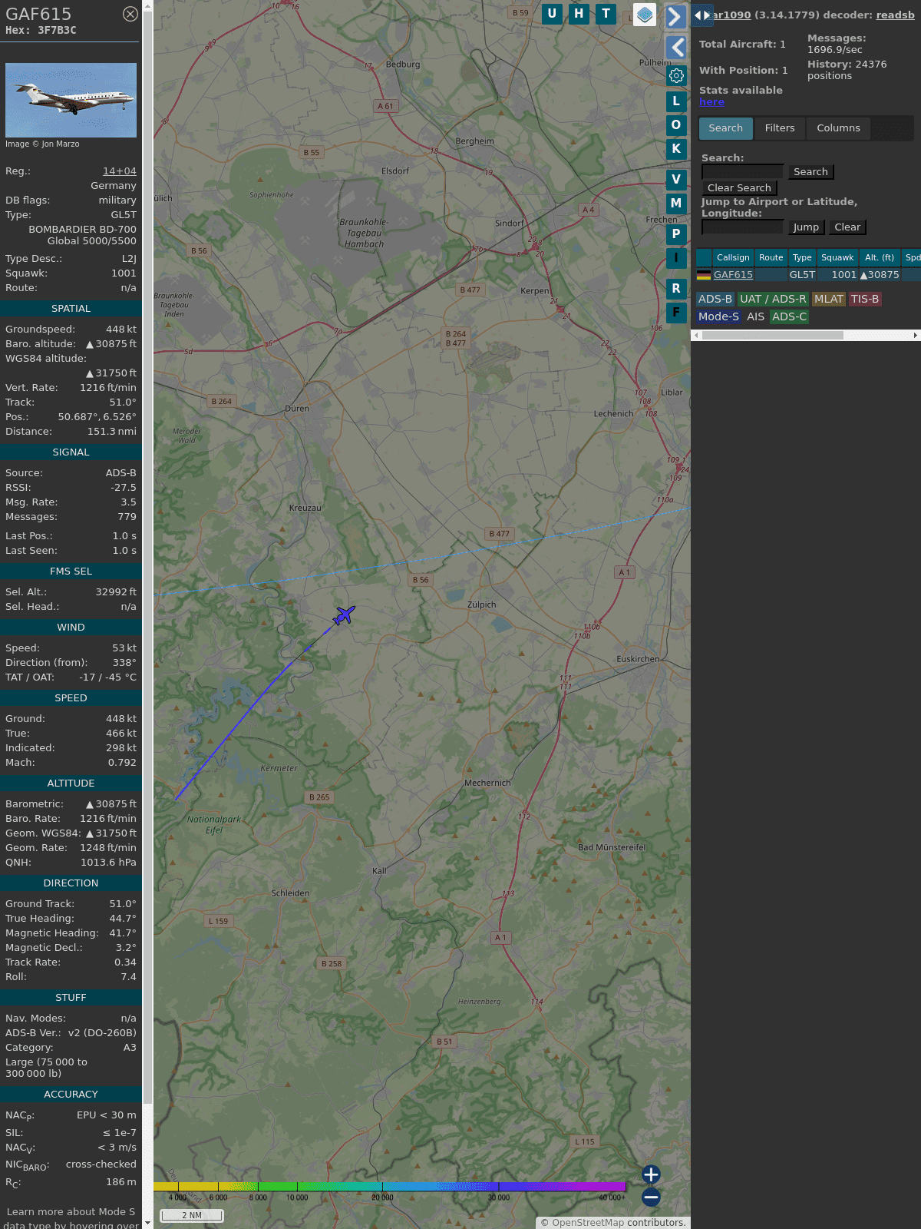The image size is (921, 1229).
Task: Switch to the Columns tab
Action: [838, 128]
